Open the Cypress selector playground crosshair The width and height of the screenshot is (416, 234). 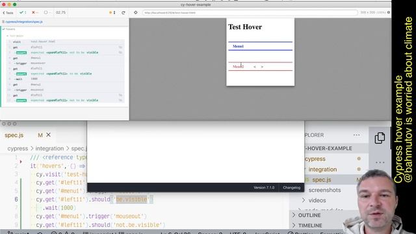click(x=136, y=12)
